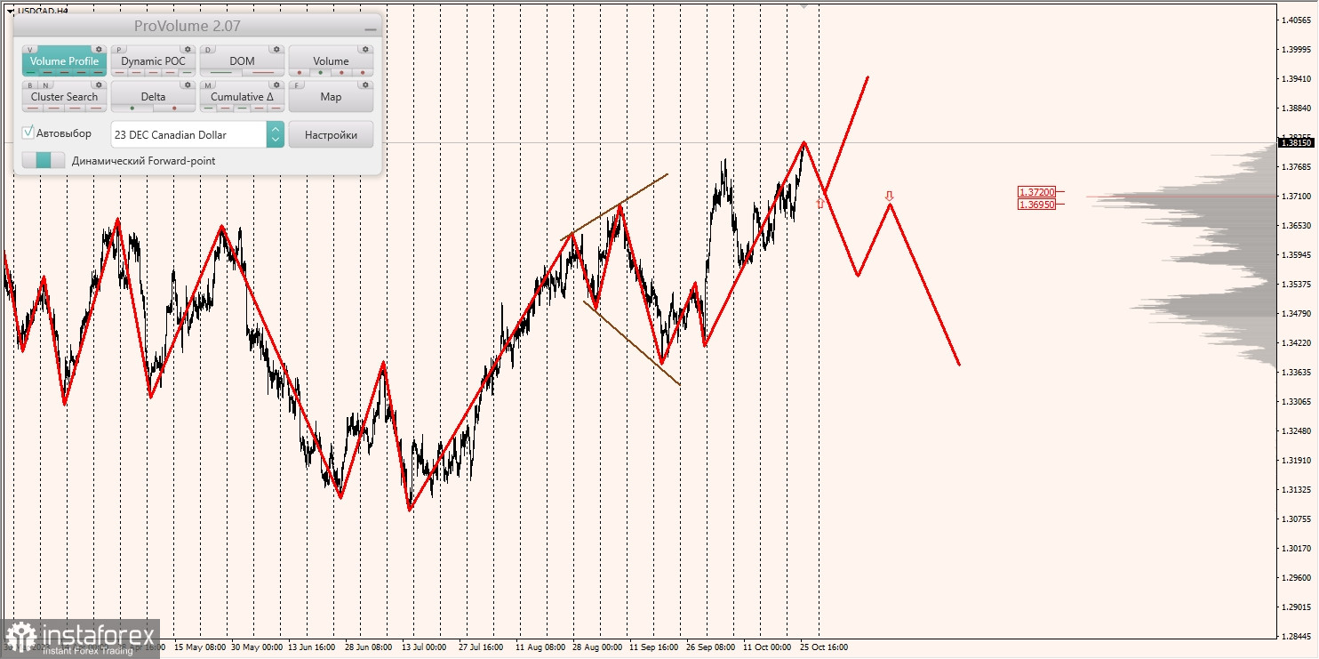This screenshot has height=659, width=1319.
Task: Click the V hotkey tag on Volume Profile
Action: point(30,50)
